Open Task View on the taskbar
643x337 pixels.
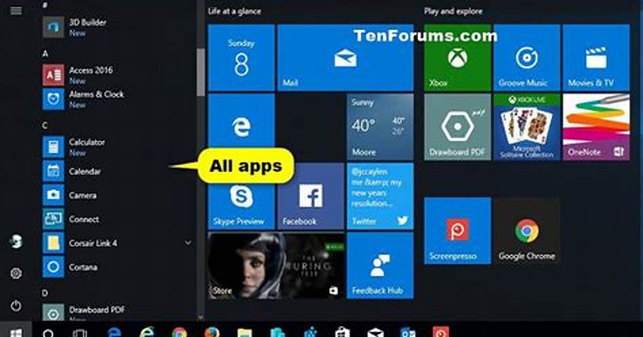tap(80, 333)
